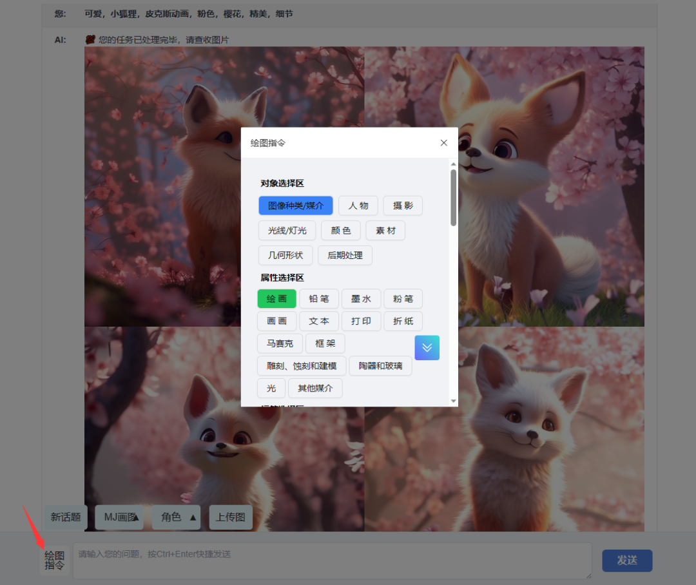Pick the 光 attribute
This screenshot has height=585, width=696.
271,388
